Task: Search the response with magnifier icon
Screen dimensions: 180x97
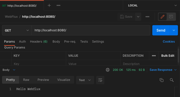Action: pos(172,80)
